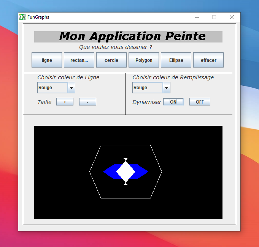Minimize the FunGraphs window

tap(197, 17)
